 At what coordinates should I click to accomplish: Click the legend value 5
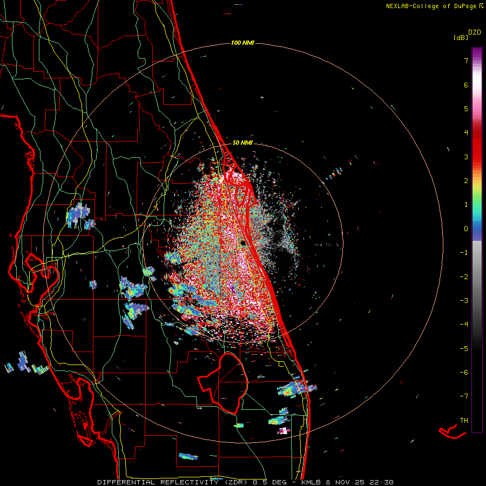click(466, 109)
